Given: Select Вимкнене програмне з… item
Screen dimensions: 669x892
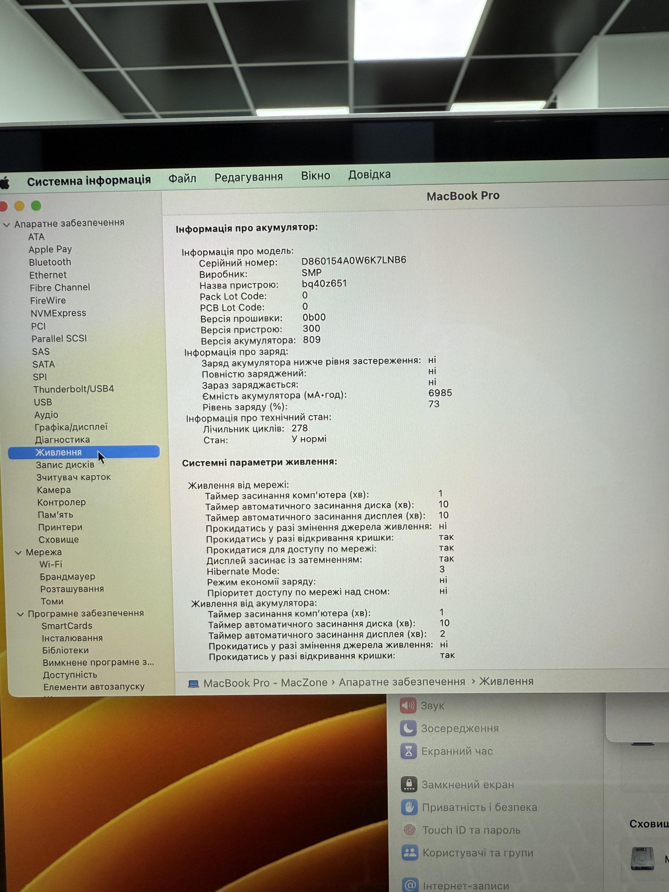Looking at the screenshot, I should coord(98,662).
